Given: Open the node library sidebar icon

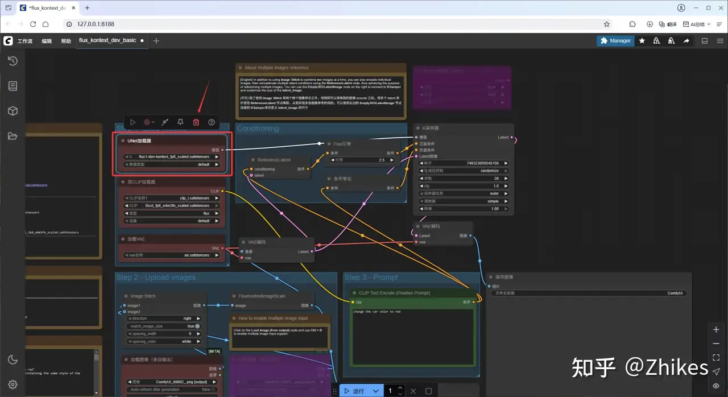Looking at the screenshot, I should click(13, 86).
